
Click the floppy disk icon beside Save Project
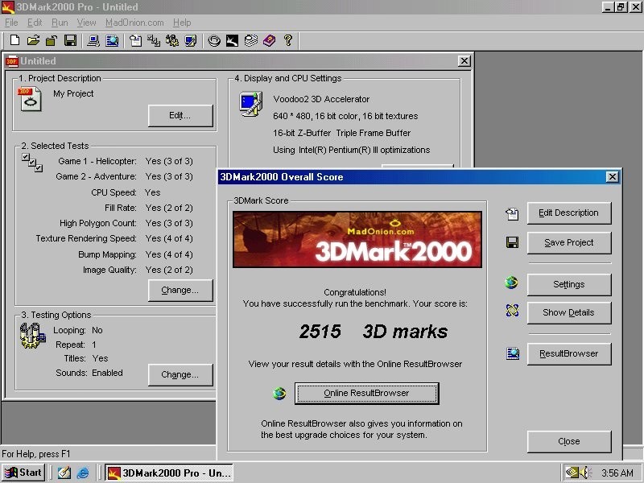tap(512, 242)
